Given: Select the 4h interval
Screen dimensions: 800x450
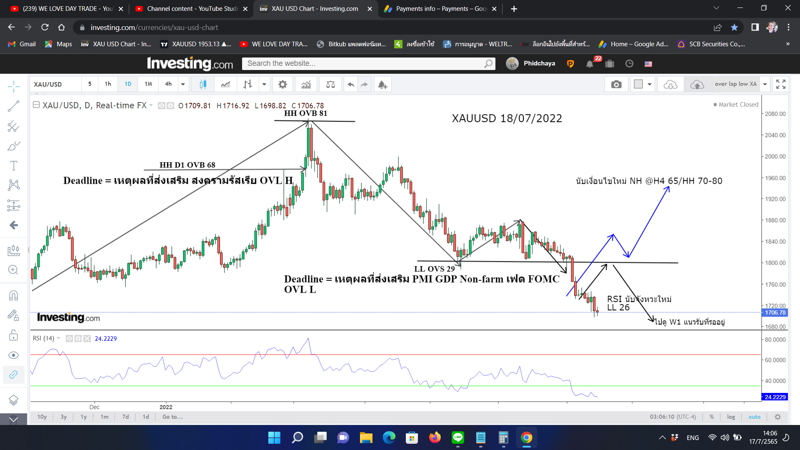Looking at the screenshot, I should pos(168,84).
